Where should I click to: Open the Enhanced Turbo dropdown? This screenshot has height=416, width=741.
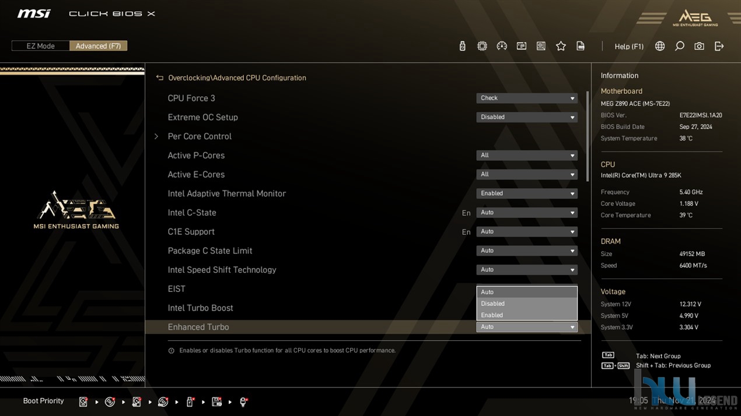point(527,327)
